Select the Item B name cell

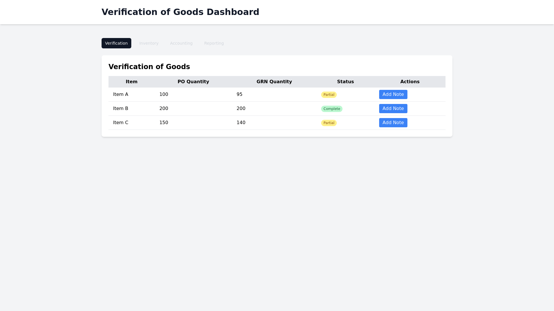[121, 109]
